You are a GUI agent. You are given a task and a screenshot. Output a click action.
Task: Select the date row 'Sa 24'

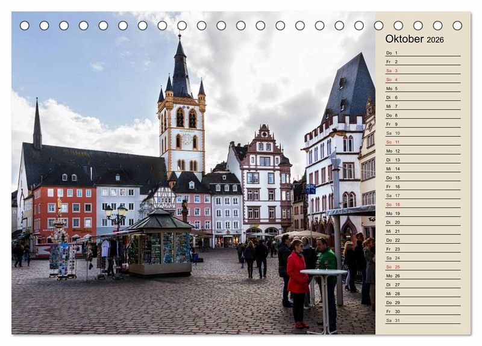[423, 258]
